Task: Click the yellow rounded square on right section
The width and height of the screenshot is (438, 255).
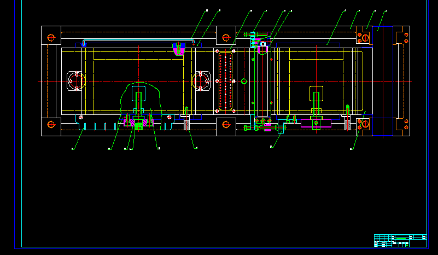Action: [x=317, y=93]
